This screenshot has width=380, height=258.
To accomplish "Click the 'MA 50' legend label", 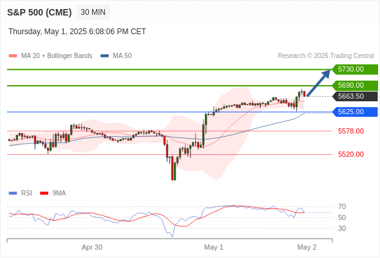I will point(122,56).
